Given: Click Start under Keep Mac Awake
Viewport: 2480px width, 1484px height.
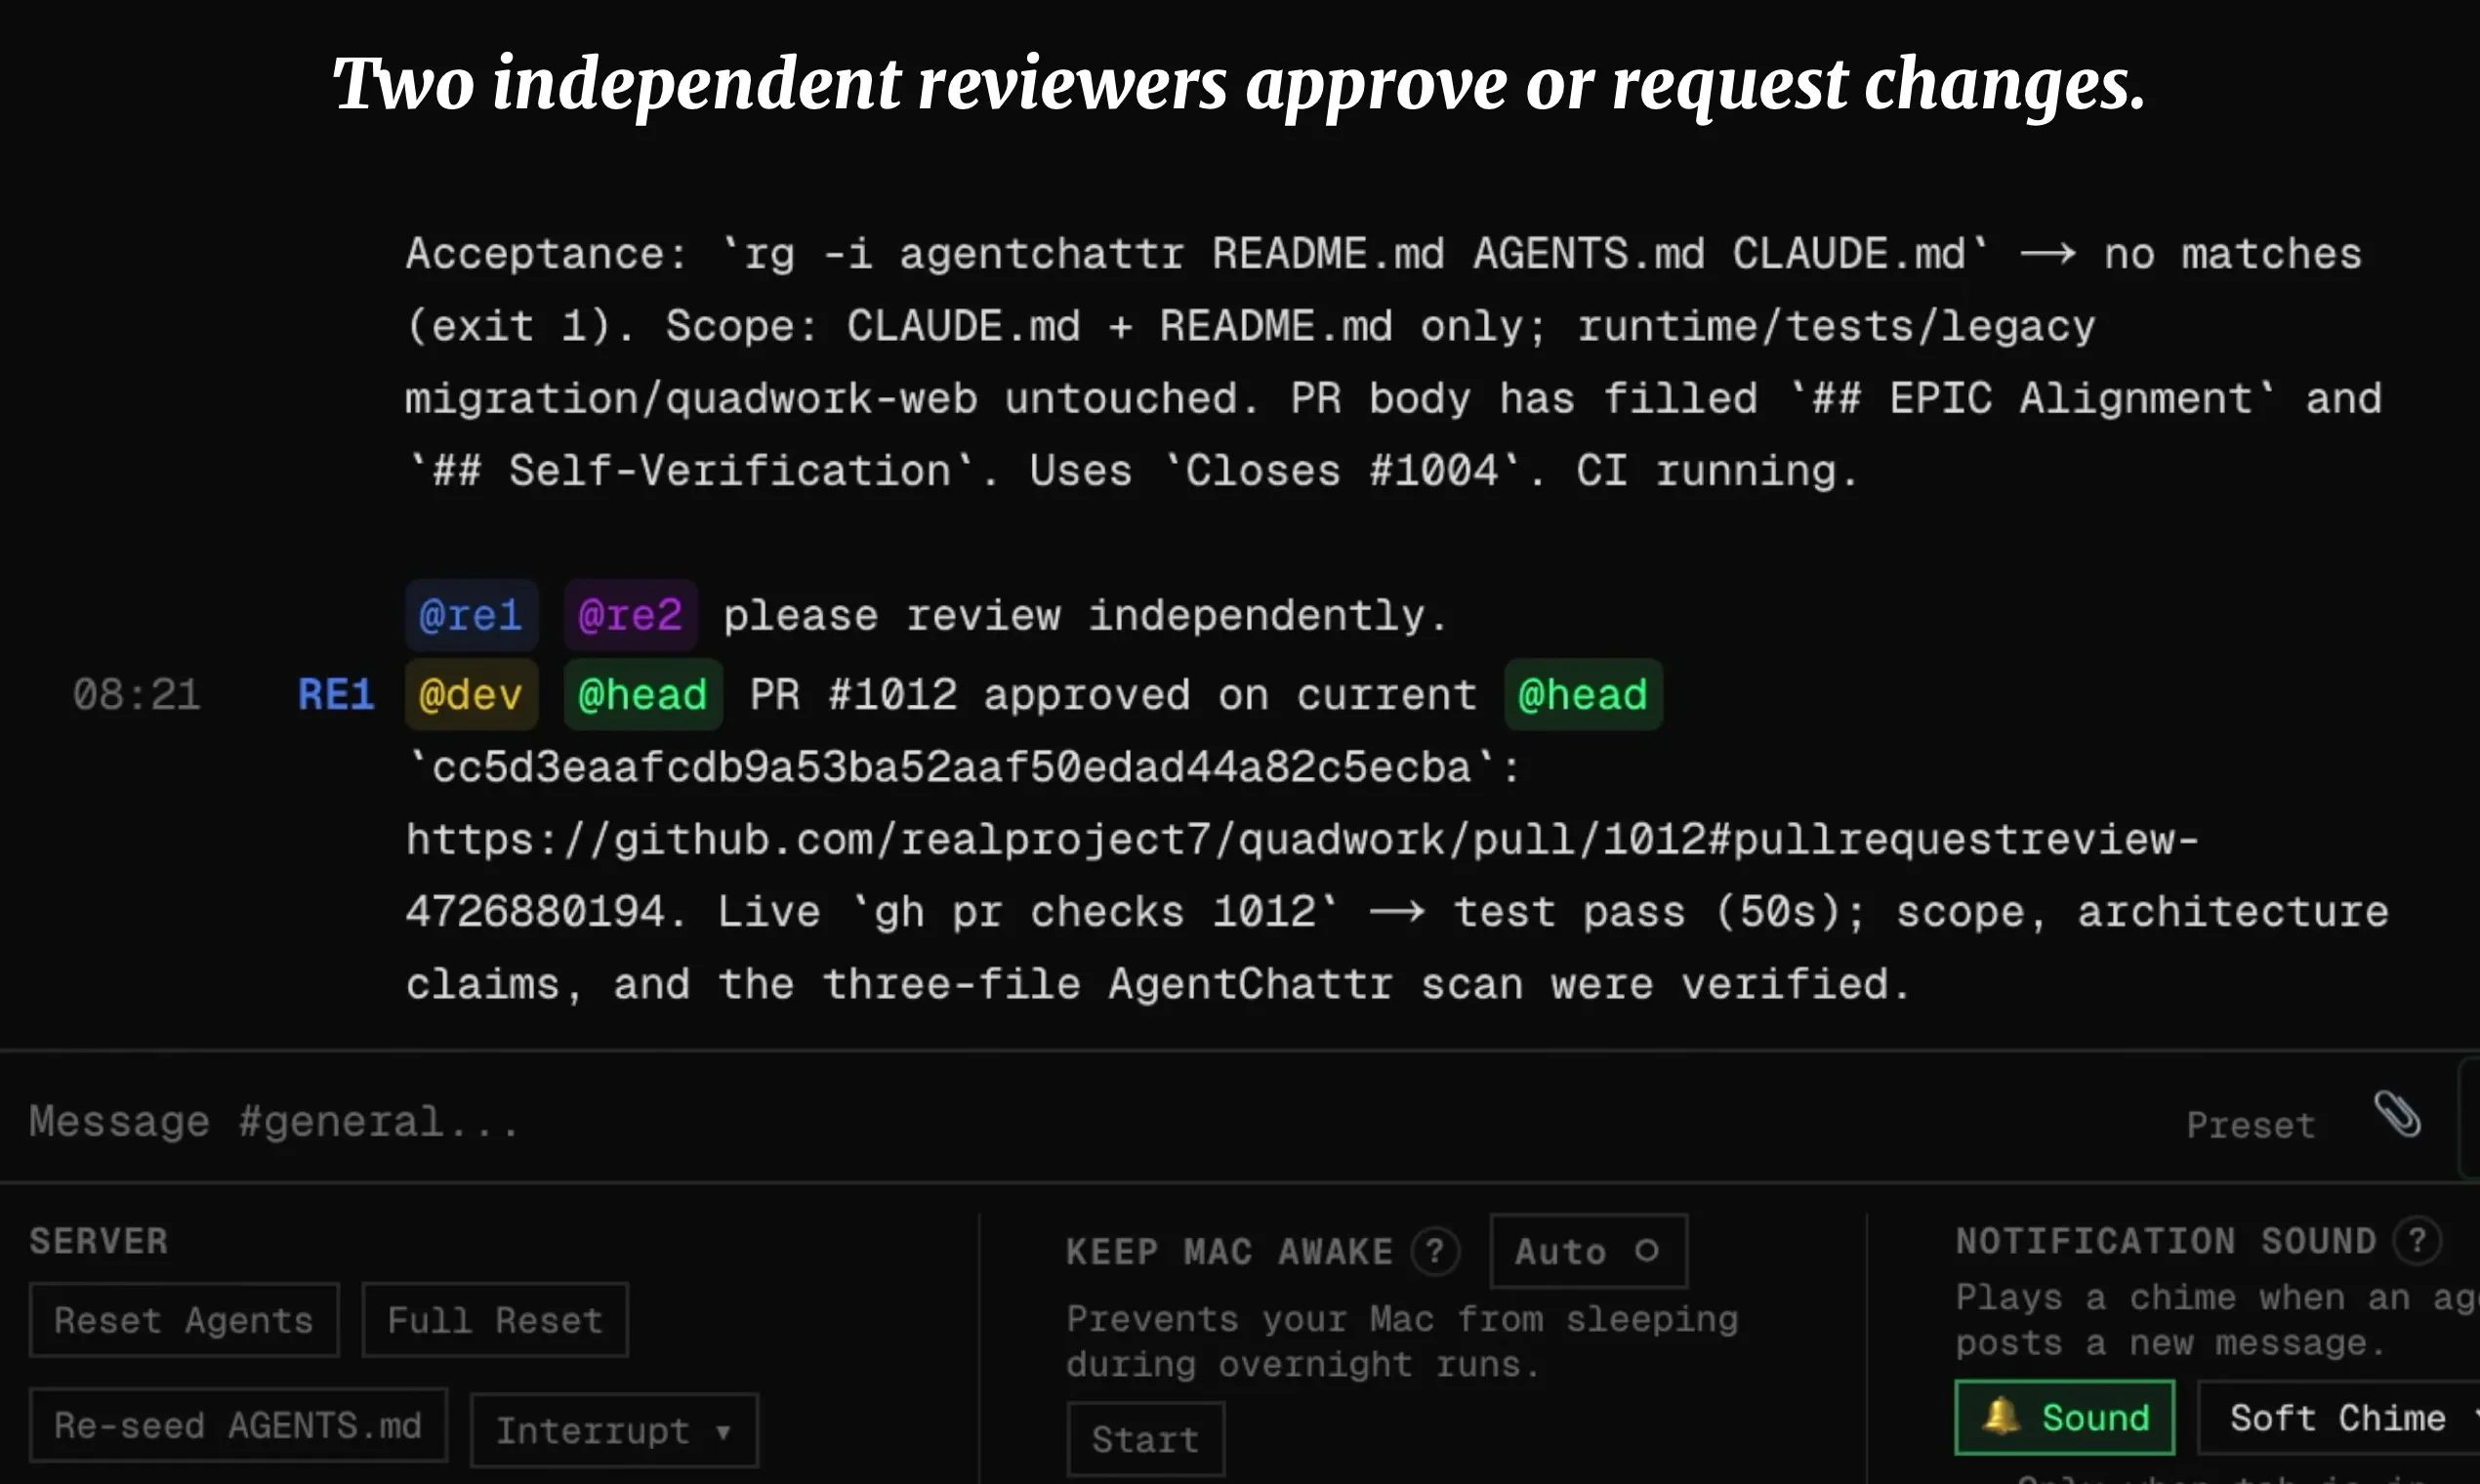Looking at the screenshot, I should point(1146,1439).
